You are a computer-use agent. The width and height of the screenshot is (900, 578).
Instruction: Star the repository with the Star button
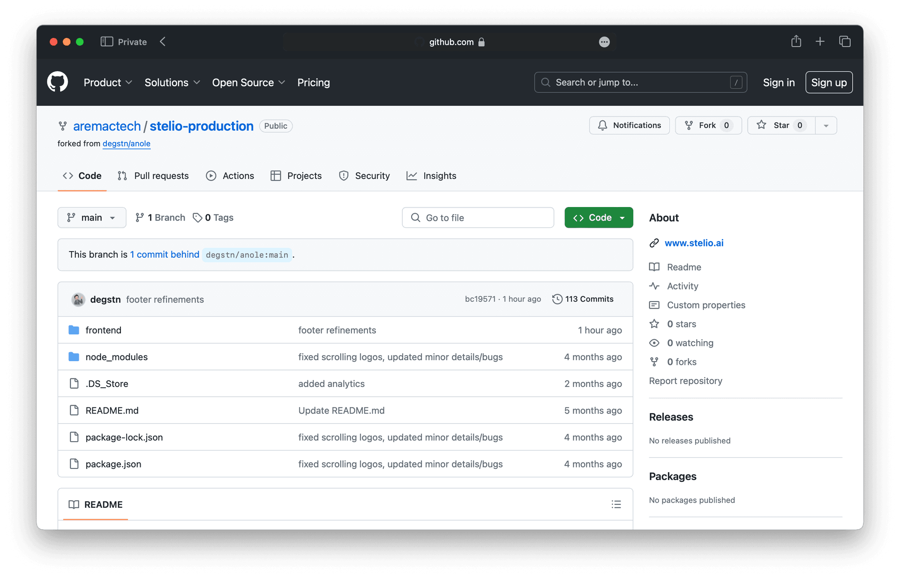point(781,126)
